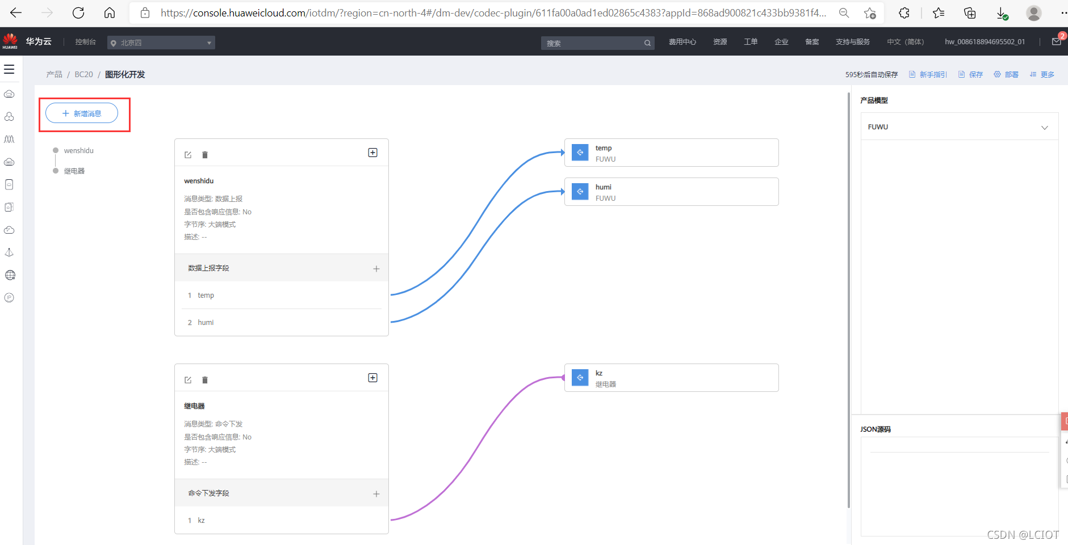Image resolution: width=1068 pixels, height=545 pixels.
Task: Expand the 继电器 card with plus box
Action: 373,378
